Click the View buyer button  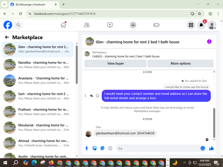click(x=116, y=64)
